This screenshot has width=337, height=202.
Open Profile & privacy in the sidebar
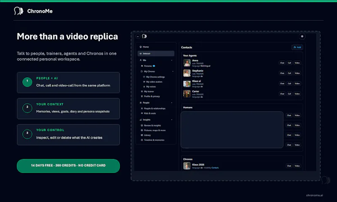[x=152, y=96]
